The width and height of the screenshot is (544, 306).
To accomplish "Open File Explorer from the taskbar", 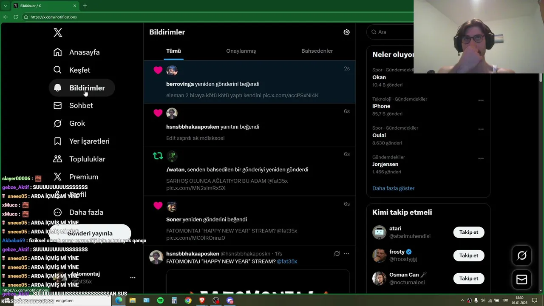I will pos(133,300).
